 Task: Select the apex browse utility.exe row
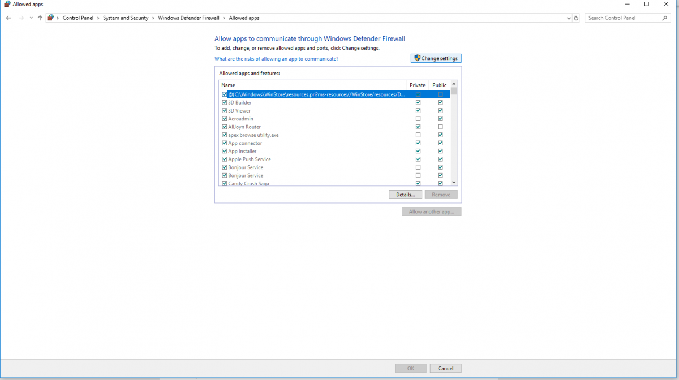click(253, 135)
